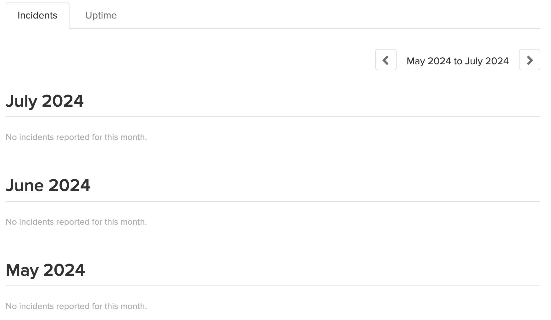Click the left chevron previous-period icon

point(386,60)
